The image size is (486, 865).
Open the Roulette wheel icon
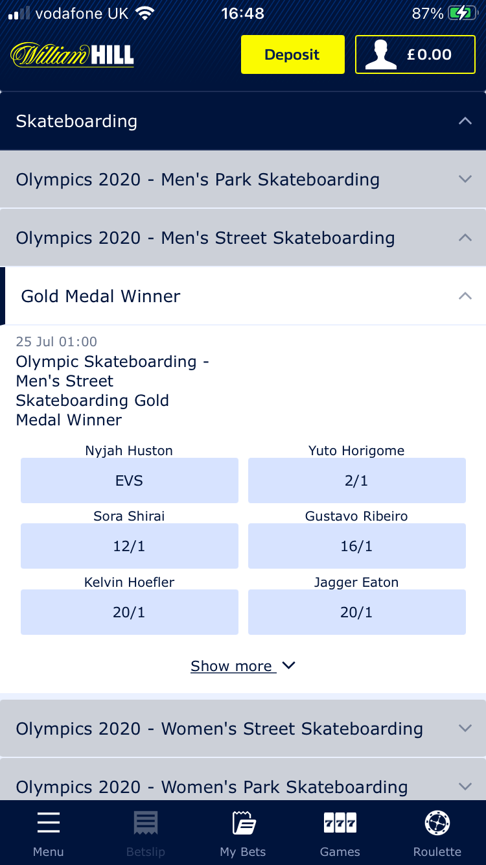[x=437, y=824]
